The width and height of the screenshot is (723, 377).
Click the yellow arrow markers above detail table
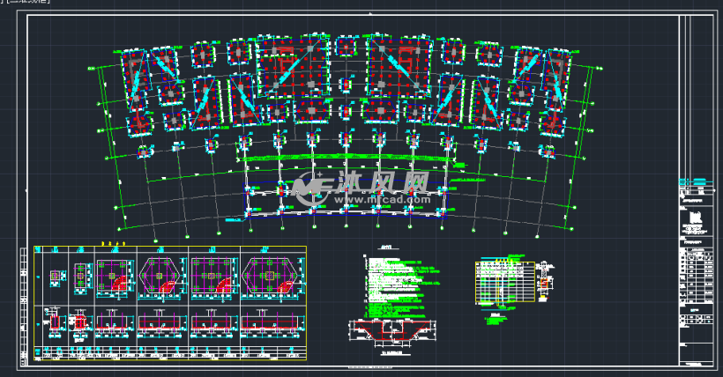click(x=113, y=242)
